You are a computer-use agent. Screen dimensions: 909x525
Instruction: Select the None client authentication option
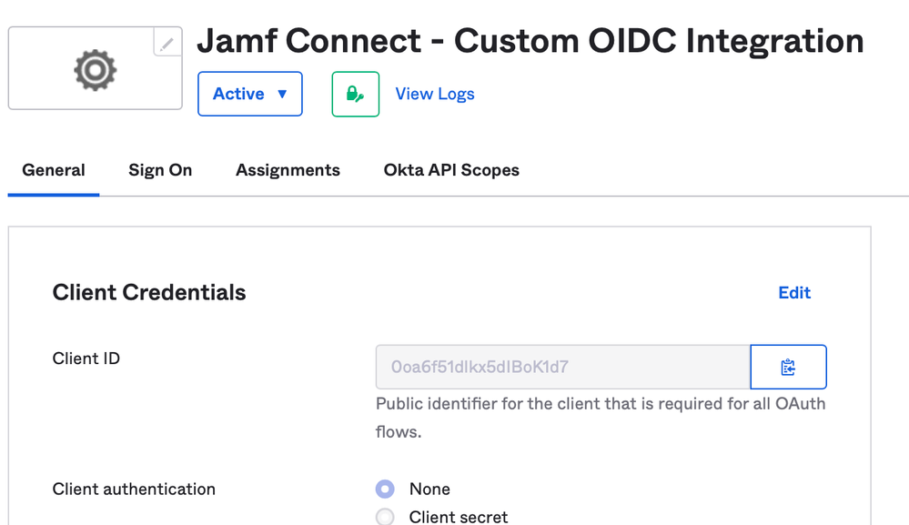coord(385,490)
